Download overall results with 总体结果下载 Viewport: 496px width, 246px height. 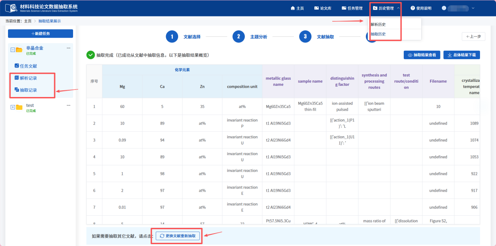coord(461,55)
